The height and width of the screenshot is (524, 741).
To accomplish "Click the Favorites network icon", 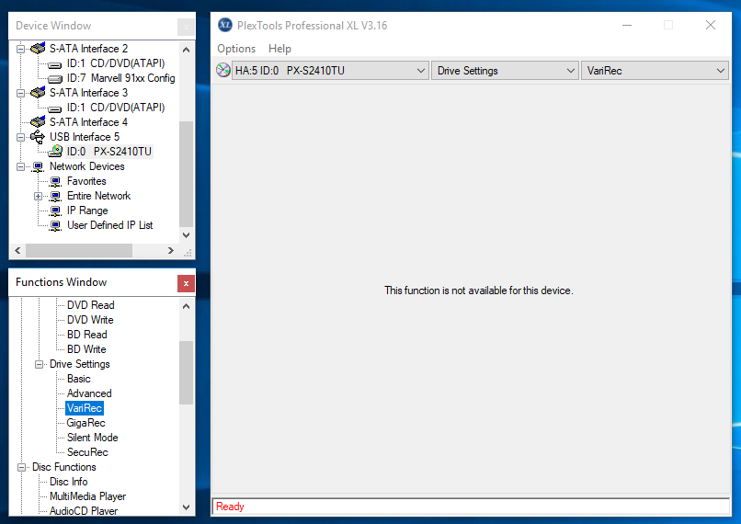I will [55, 181].
